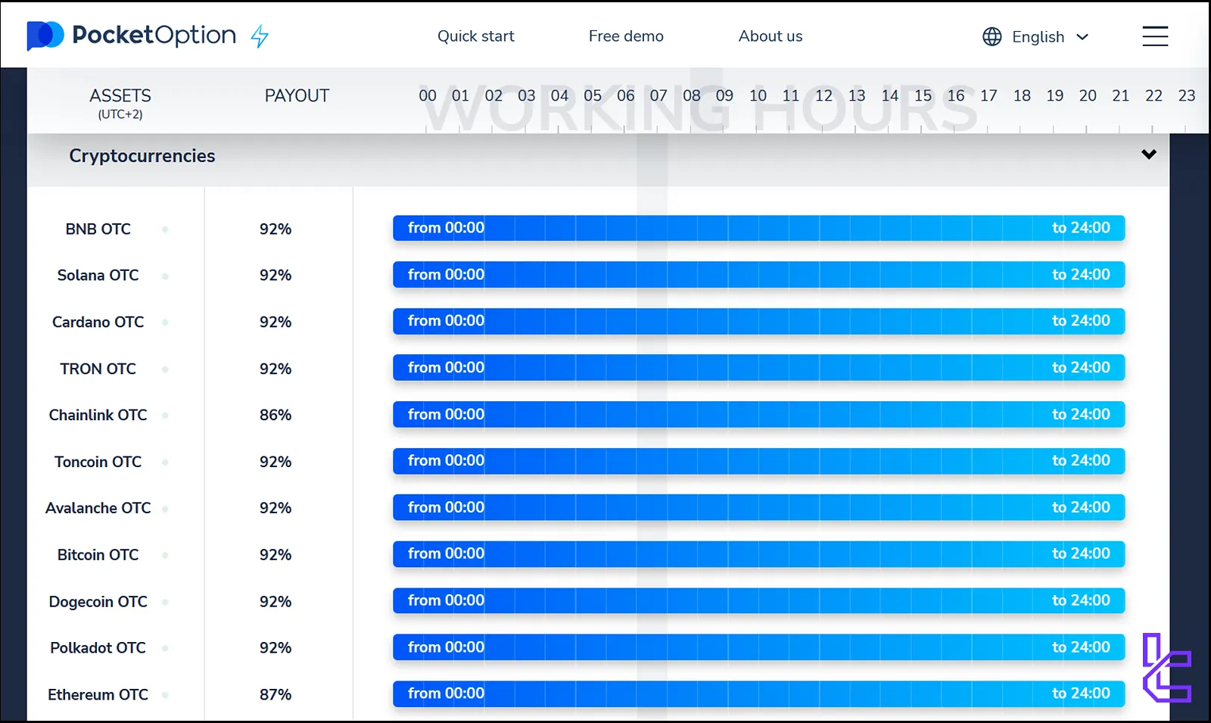Screen dimensions: 1211x723
Task: Select the TRON OTC asset
Action: pos(98,369)
